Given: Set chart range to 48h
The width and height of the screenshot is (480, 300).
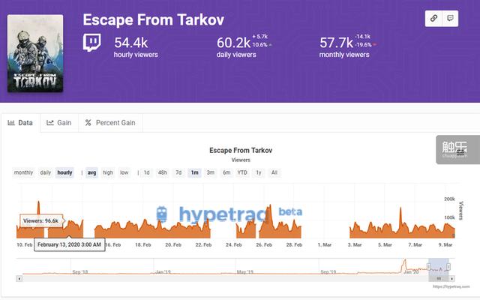Looking at the screenshot, I should pos(162,172).
